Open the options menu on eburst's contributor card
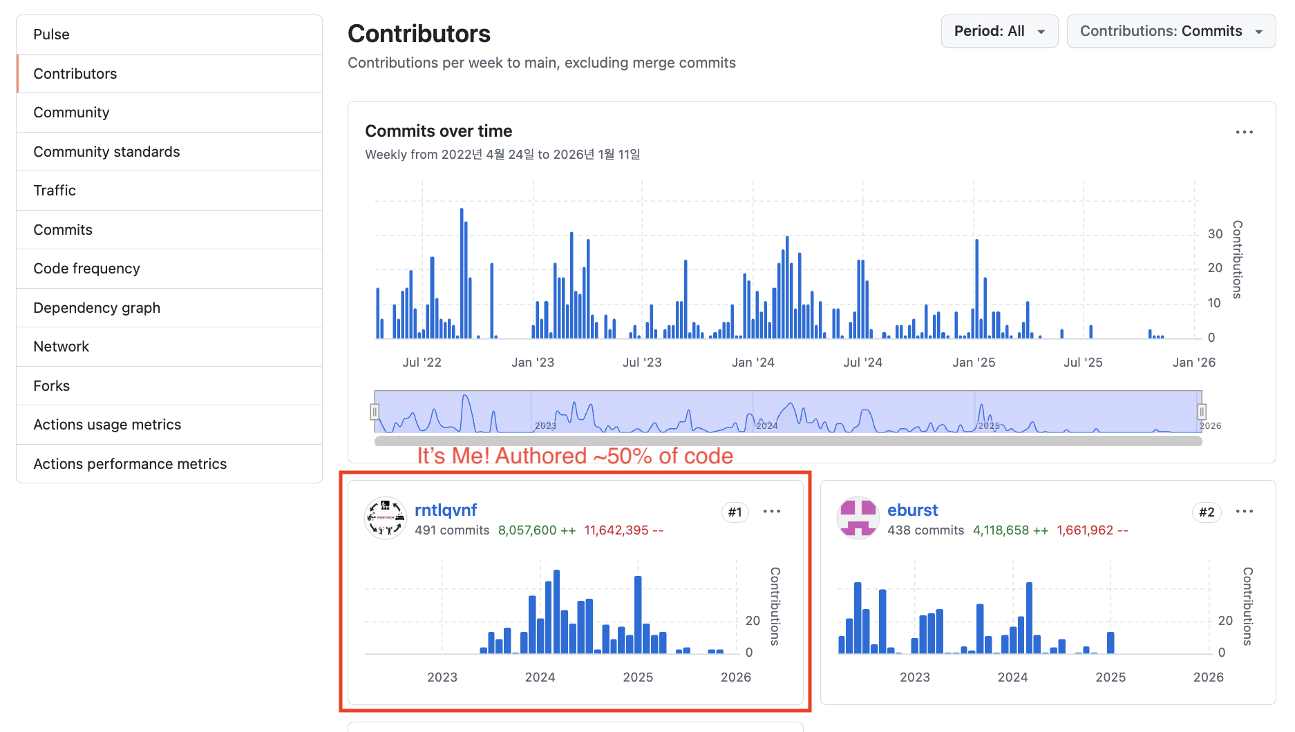This screenshot has width=1295, height=732. coord(1245,512)
